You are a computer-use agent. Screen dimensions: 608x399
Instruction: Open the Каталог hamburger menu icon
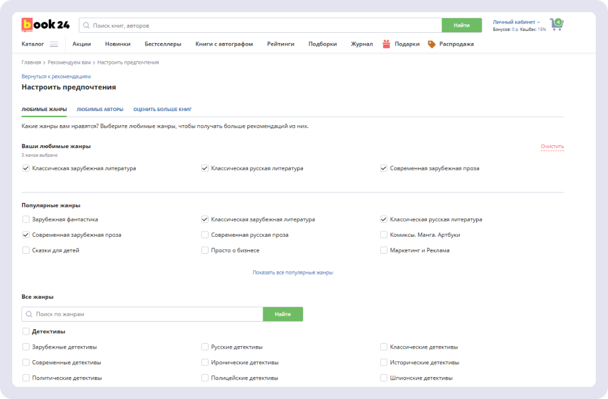[54, 44]
